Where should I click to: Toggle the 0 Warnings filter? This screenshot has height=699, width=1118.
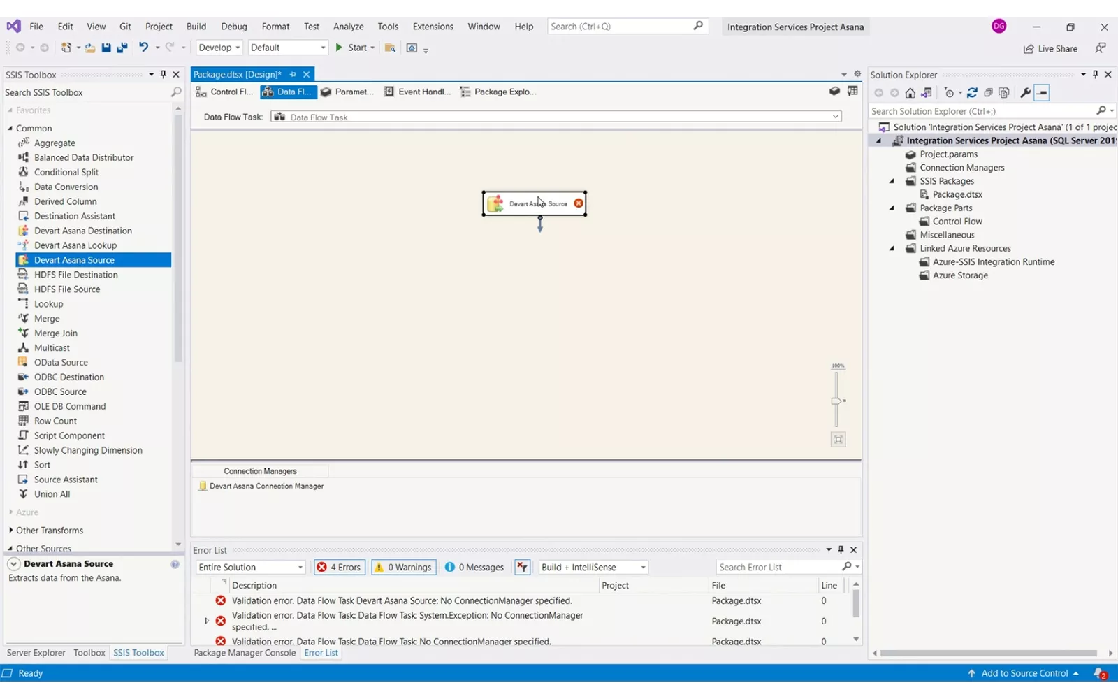point(403,568)
